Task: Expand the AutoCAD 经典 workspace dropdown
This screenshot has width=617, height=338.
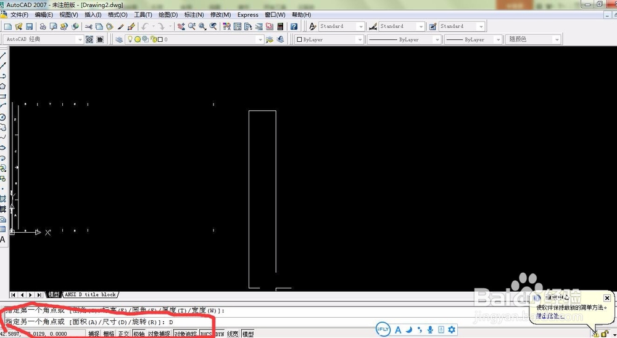Action: [x=80, y=39]
